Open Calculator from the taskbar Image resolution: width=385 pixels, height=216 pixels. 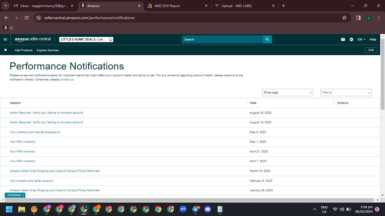[x=220, y=209]
